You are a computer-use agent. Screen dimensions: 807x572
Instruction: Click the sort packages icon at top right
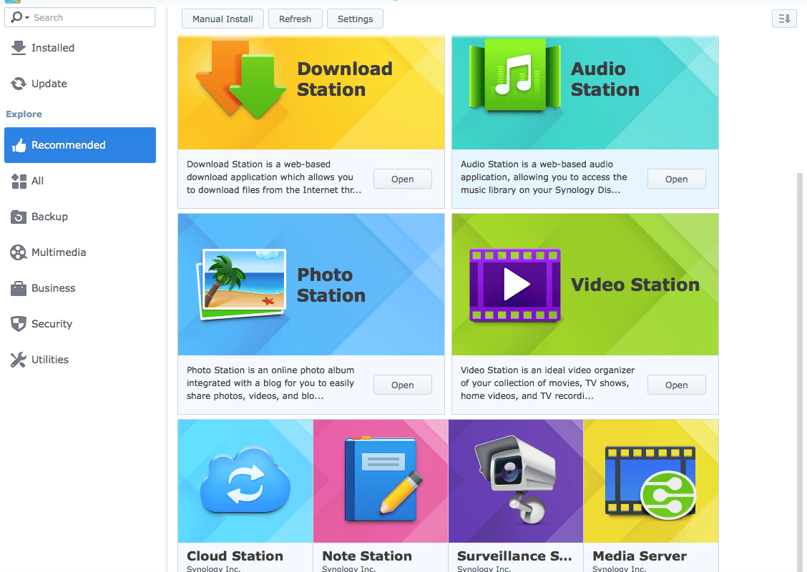[784, 19]
